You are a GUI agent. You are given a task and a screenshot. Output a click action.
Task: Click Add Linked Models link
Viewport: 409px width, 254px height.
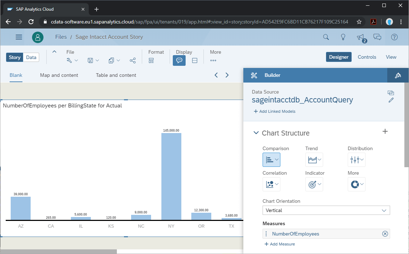click(274, 111)
